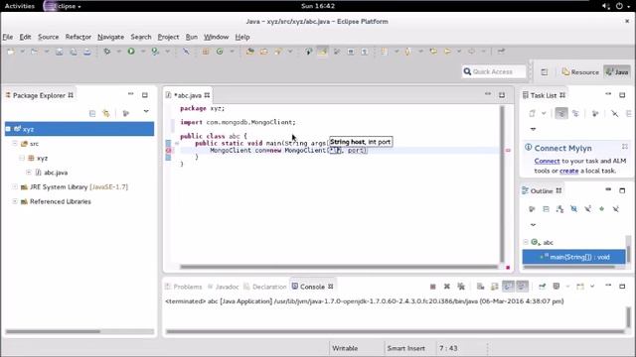Image resolution: width=636 pixels, height=357 pixels.
Task: Toggle Pin Console
Action: [x=543, y=287]
